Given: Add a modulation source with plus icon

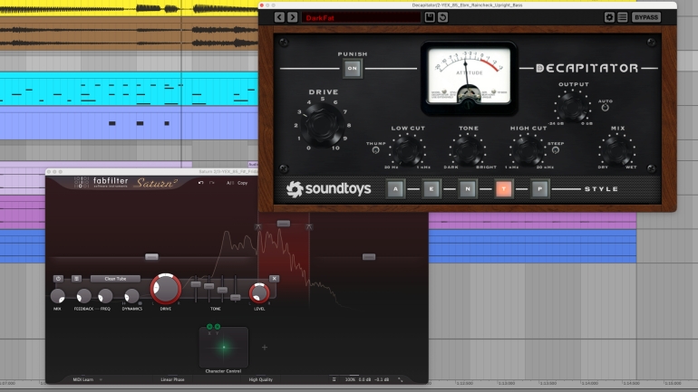Looking at the screenshot, I should (265, 348).
